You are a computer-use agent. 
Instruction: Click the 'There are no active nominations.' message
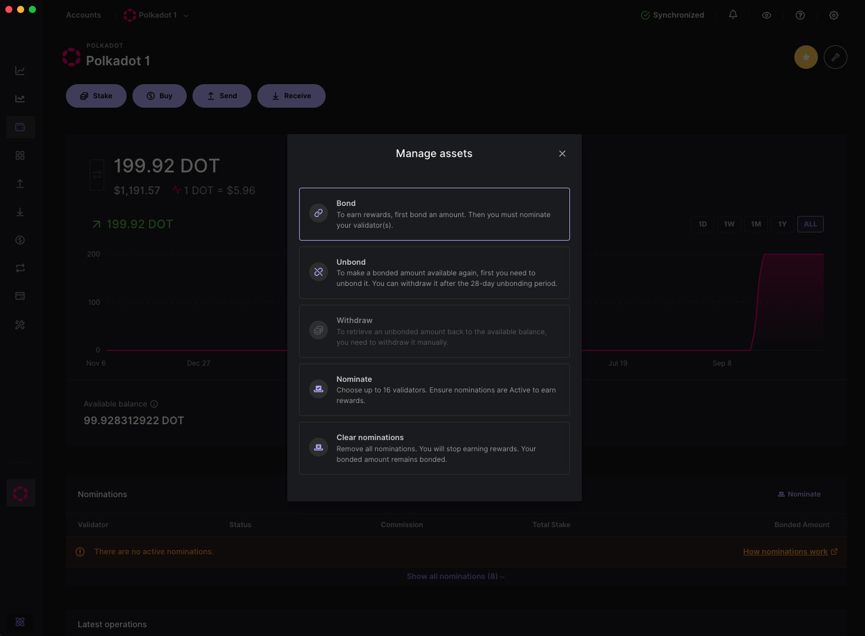[x=154, y=552]
